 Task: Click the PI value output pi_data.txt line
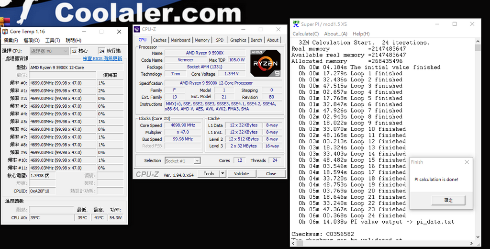[x=376, y=222]
